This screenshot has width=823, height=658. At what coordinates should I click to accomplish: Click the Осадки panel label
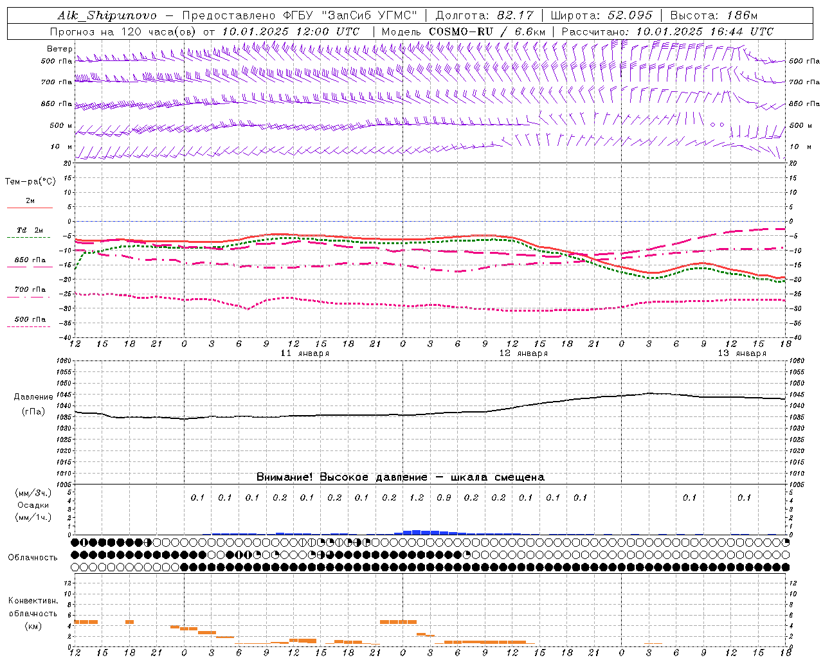(33, 505)
